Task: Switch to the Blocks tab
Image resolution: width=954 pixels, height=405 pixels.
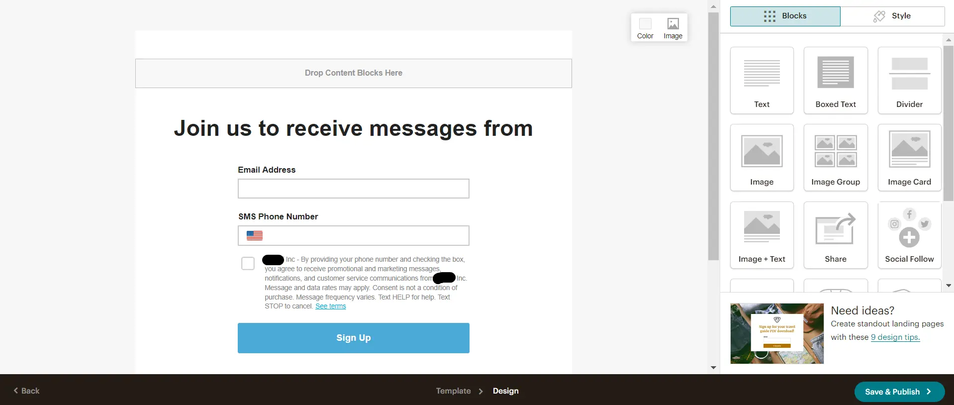Action: pyautogui.click(x=785, y=16)
